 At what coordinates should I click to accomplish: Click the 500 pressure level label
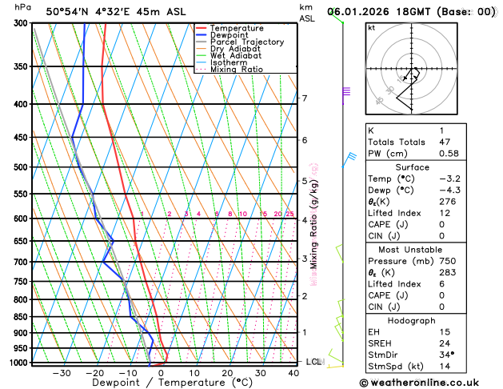point(22,167)
